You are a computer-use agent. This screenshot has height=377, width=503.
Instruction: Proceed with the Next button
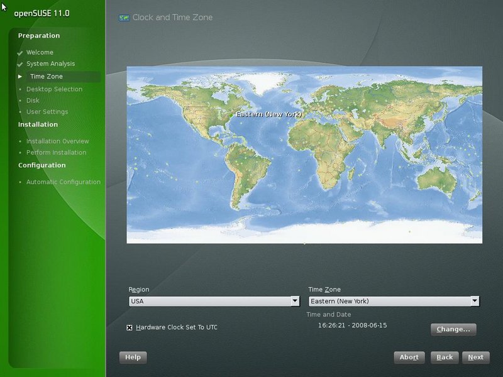pyautogui.click(x=475, y=358)
